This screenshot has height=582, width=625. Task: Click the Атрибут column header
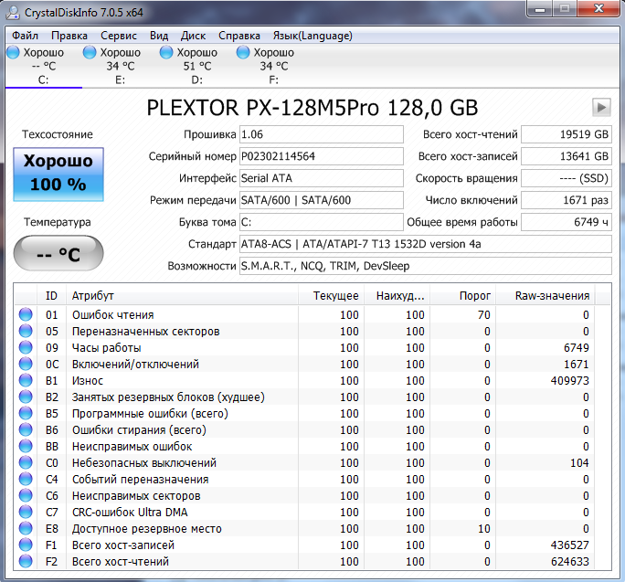(x=182, y=296)
